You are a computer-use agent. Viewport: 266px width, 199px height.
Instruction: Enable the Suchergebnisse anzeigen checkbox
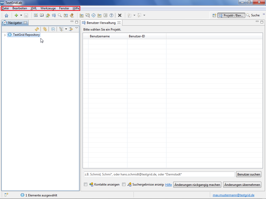coord(124,184)
